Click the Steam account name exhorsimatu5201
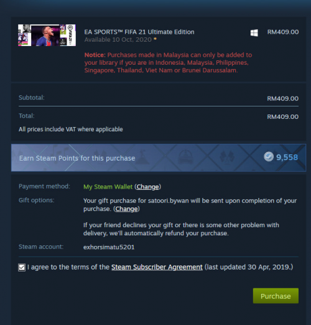The image size is (311, 325). click(x=109, y=247)
